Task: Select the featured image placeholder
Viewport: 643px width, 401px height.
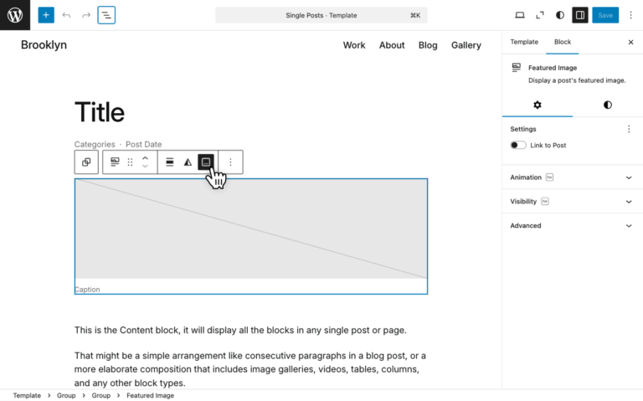Action: (251, 229)
